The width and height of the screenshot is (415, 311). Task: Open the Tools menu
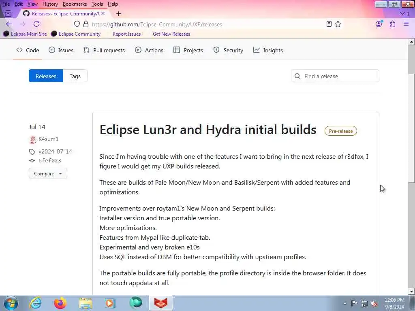click(97, 4)
